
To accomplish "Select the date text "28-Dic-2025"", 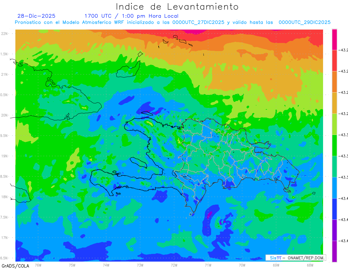I will [36, 16].
